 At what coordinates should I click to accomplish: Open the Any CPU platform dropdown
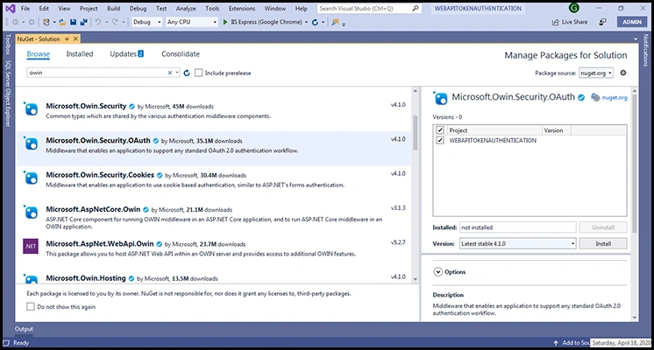192,22
